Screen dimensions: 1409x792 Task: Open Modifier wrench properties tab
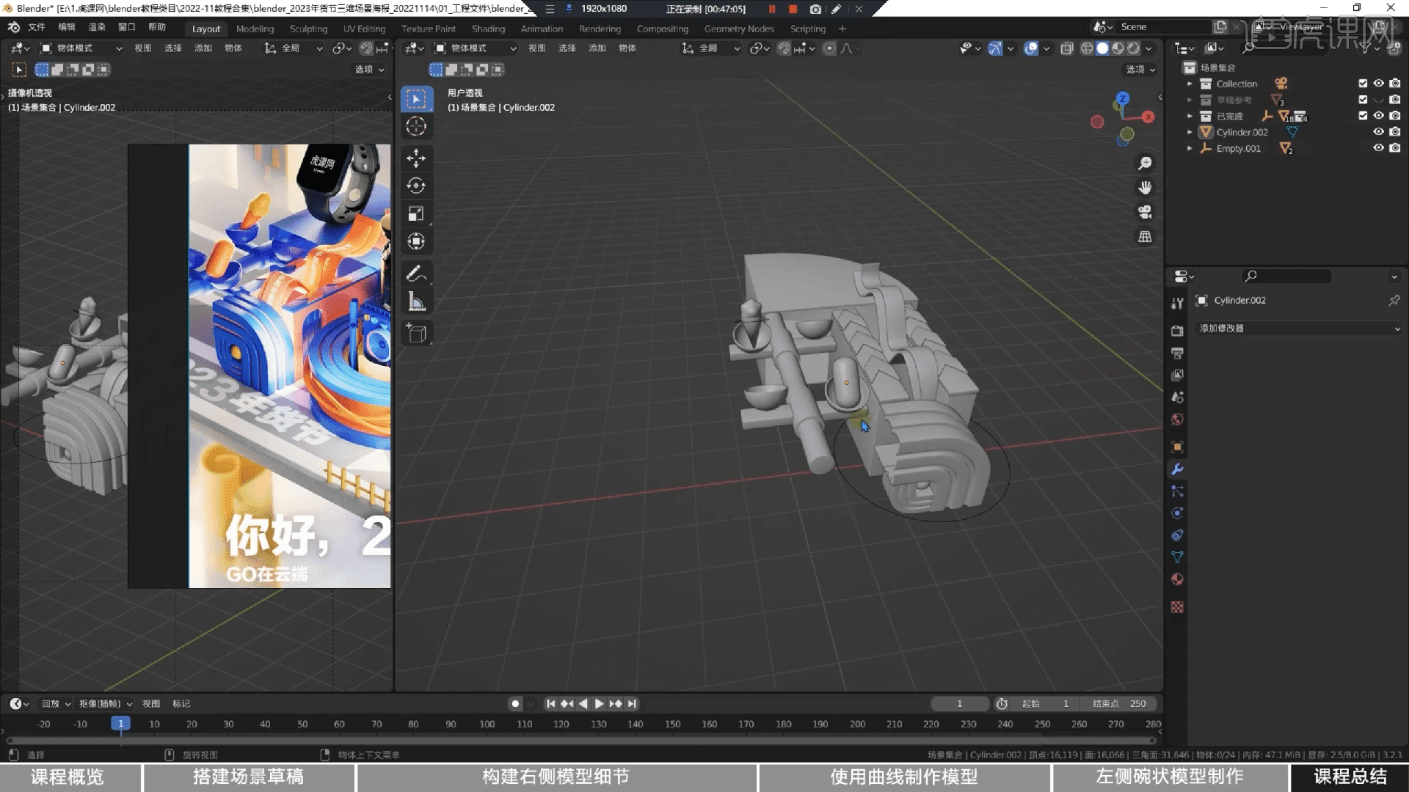point(1177,469)
